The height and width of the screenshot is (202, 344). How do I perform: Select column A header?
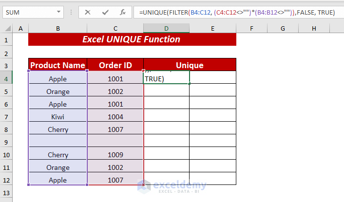20,29
